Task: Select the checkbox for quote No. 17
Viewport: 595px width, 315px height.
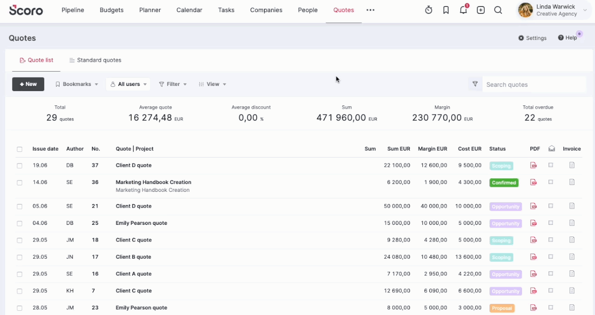Action: (20, 257)
